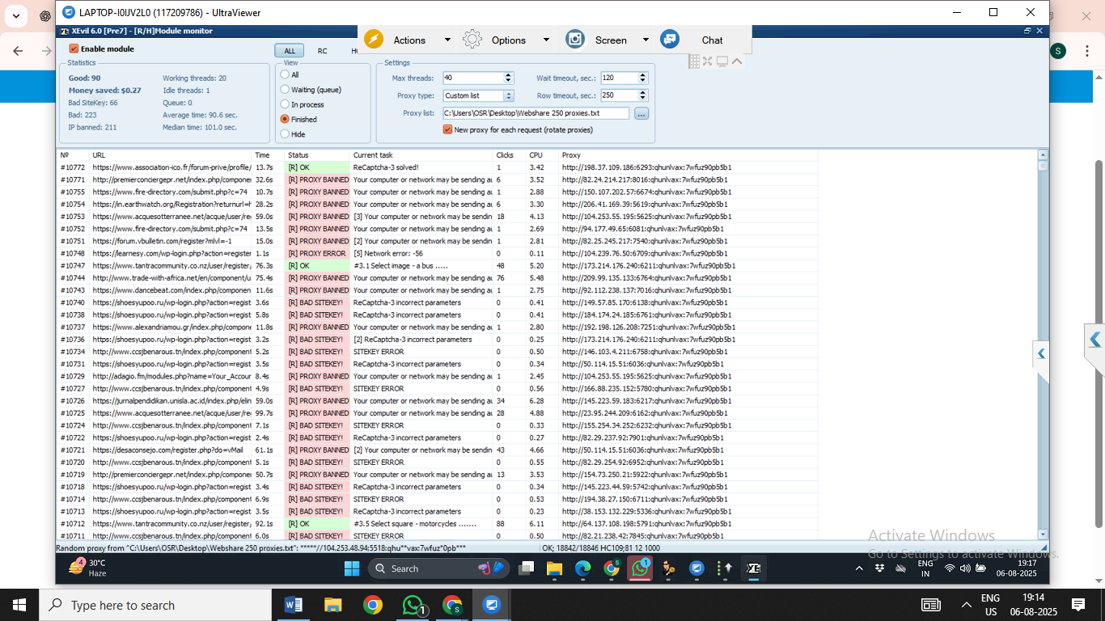Screen dimensions: 1105x621
Task: Click the Actions lightning bolt icon
Action: (373, 40)
